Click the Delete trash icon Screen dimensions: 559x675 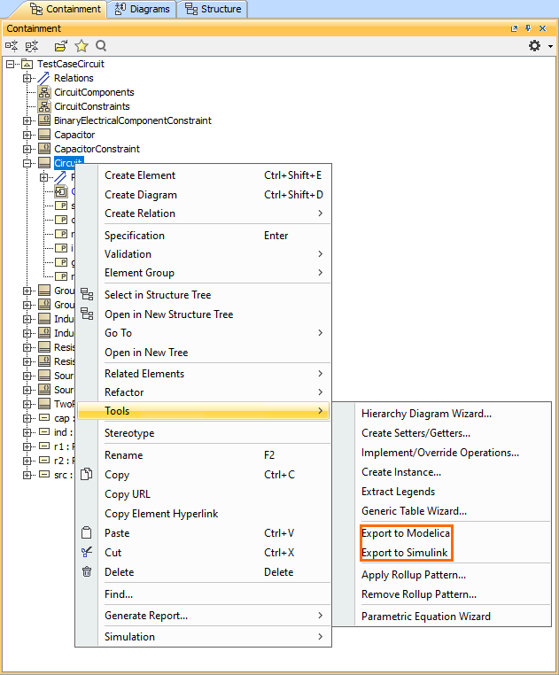[x=87, y=571]
